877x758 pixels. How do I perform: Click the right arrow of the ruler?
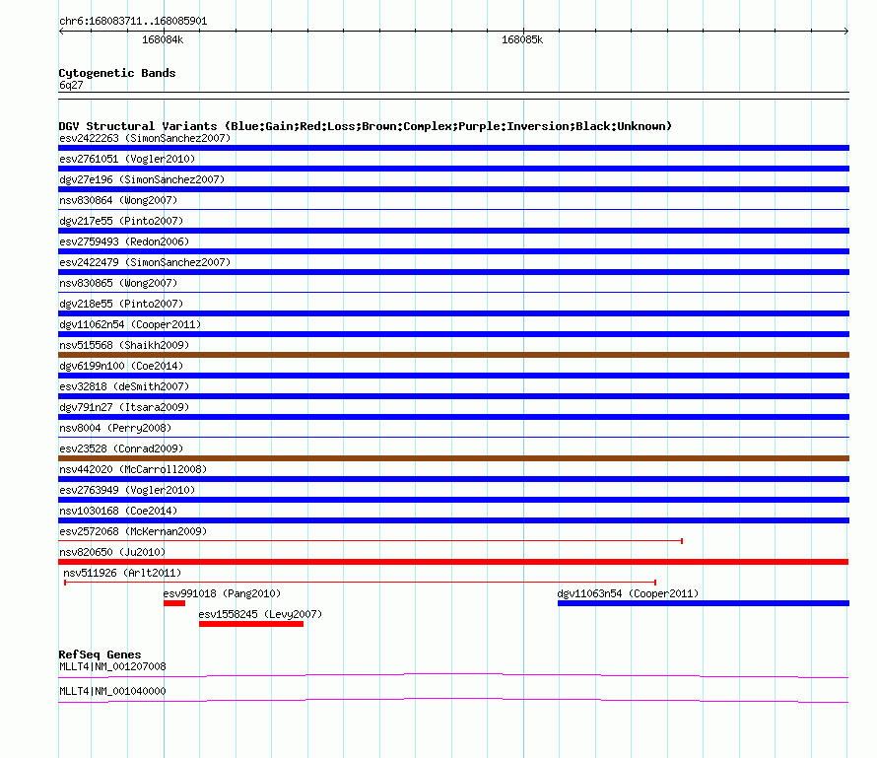846,32
